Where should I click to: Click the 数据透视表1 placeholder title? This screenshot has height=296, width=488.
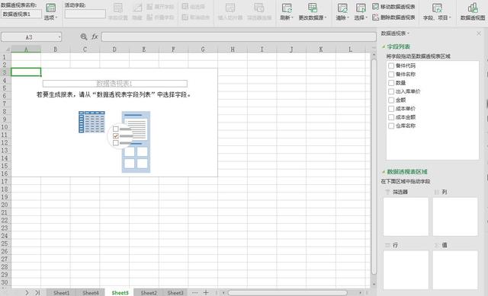[115, 84]
